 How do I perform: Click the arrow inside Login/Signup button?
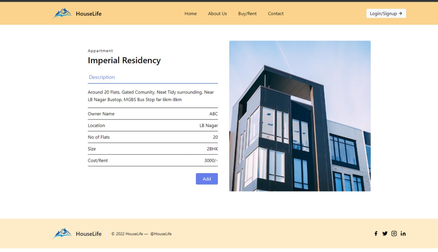(400, 13)
